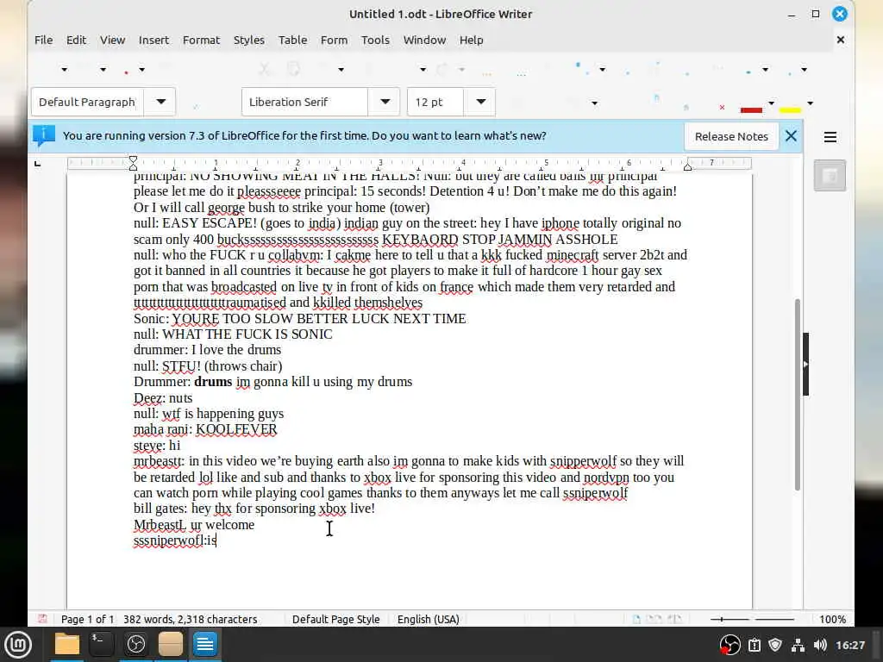Select multiple-page view layout icon
Viewport: 883px width, 662px height.
(654, 619)
